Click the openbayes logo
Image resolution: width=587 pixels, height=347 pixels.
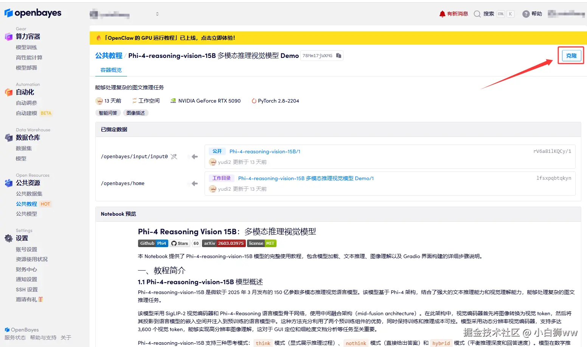click(33, 13)
